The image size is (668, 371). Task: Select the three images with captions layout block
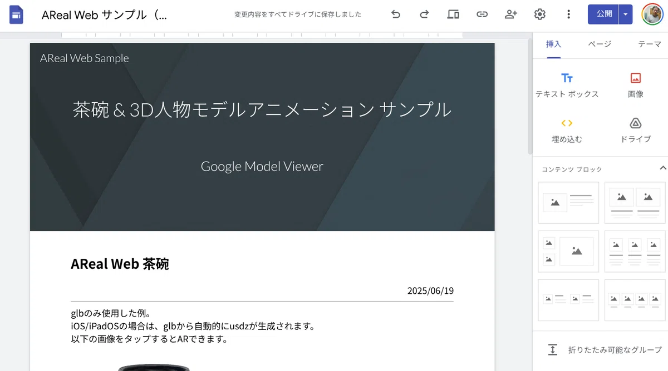pyautogui.click(x=635, y=252)
